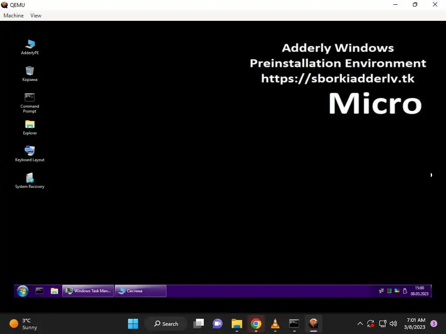Open pinned folder icon in guest taskbar

pos(54,291)
